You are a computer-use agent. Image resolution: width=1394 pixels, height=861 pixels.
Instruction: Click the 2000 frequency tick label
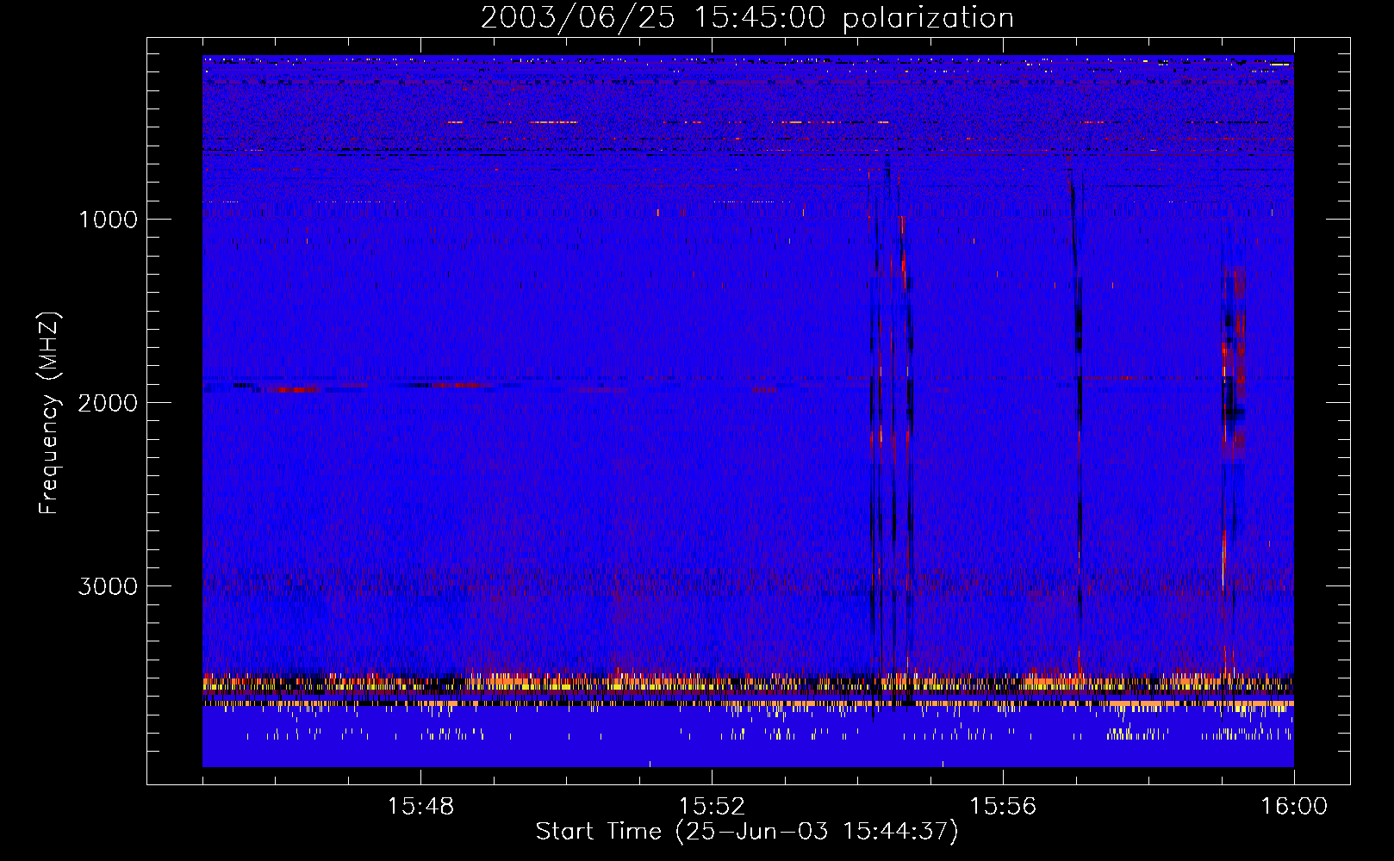tap(108, 403)
